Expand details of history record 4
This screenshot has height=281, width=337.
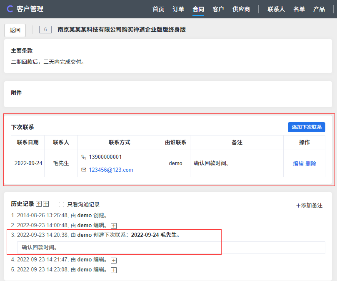[114, 260]
